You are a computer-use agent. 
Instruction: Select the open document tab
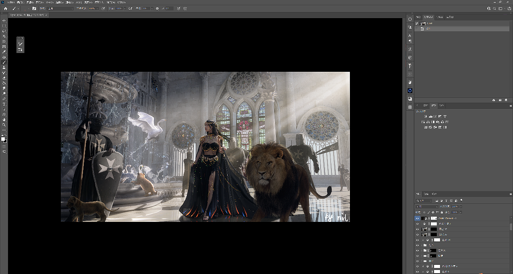pyautogui.click(x=28, y=15)
